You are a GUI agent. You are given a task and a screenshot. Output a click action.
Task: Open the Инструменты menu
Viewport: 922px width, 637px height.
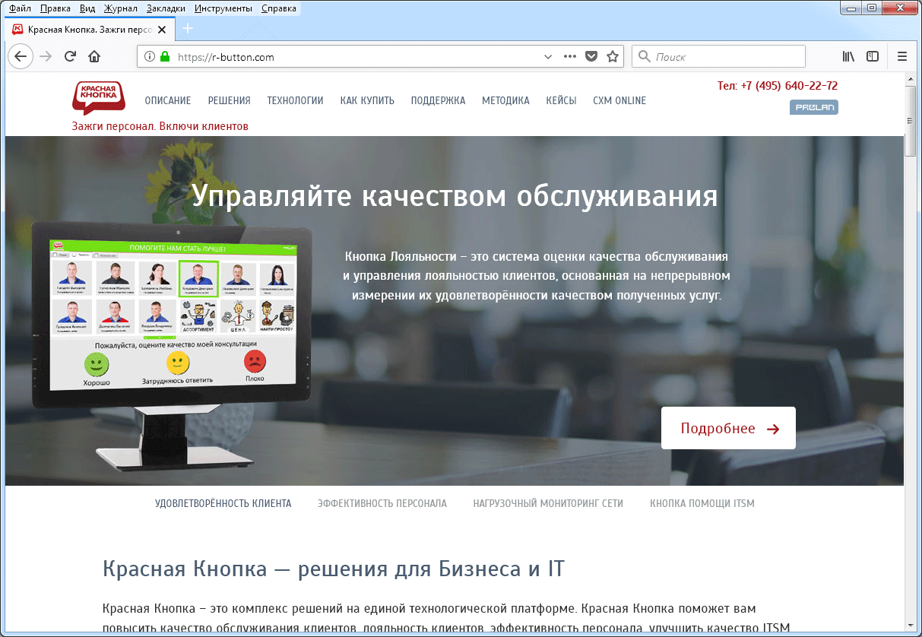[223, 9]
